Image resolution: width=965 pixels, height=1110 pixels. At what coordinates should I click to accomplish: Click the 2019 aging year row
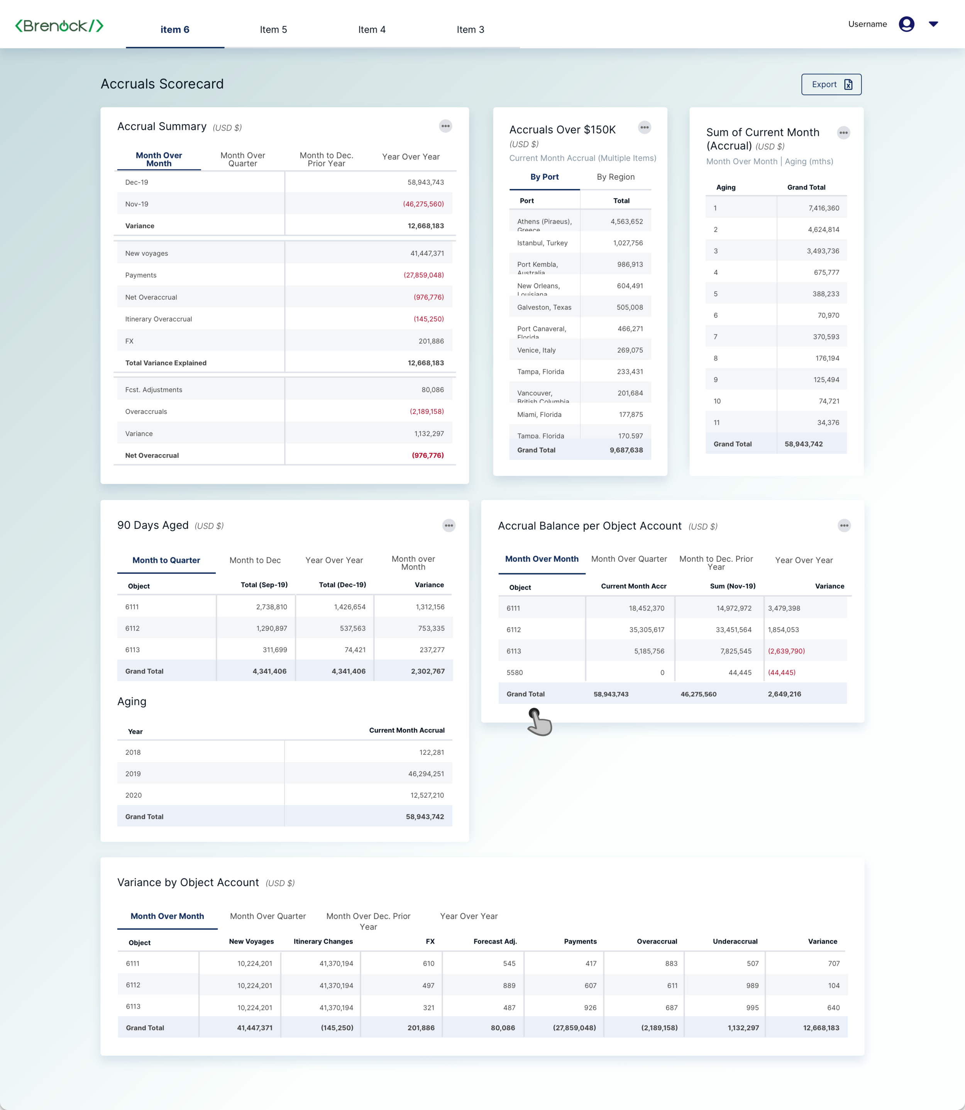point(284,774)
